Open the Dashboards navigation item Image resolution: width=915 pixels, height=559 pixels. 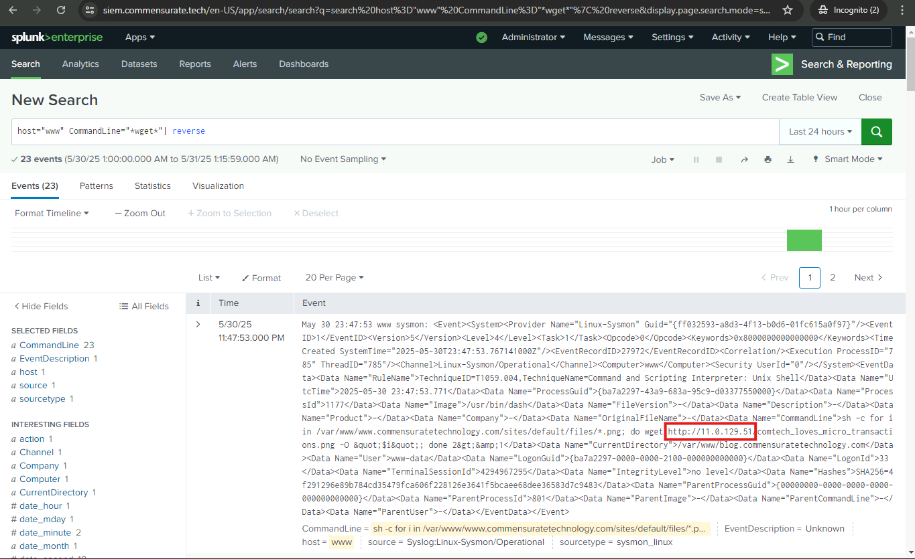click(x=304, y=64)
